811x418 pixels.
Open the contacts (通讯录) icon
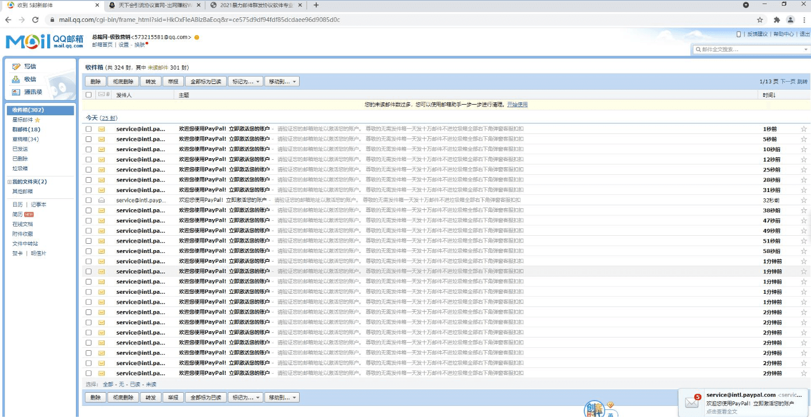(16, 92)
